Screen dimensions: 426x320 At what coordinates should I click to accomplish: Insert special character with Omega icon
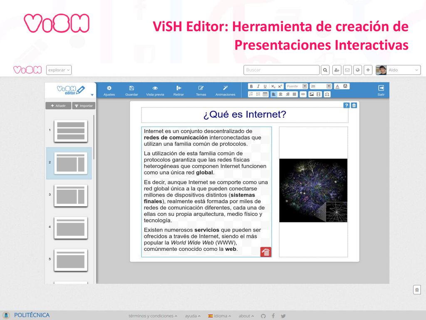pyautogui.click(x=327, y=94)
